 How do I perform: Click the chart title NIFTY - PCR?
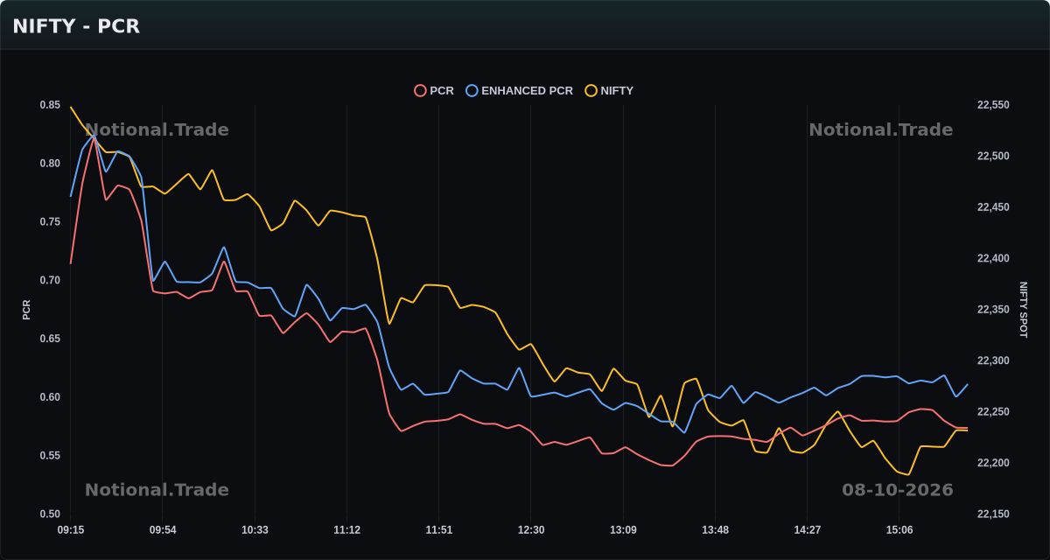[x=76, y=26]
